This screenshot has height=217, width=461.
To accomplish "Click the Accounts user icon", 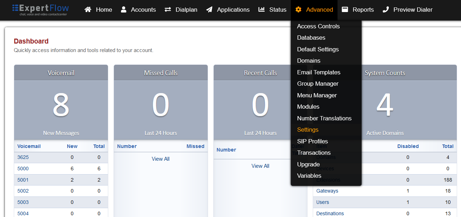I will (123, 10).
